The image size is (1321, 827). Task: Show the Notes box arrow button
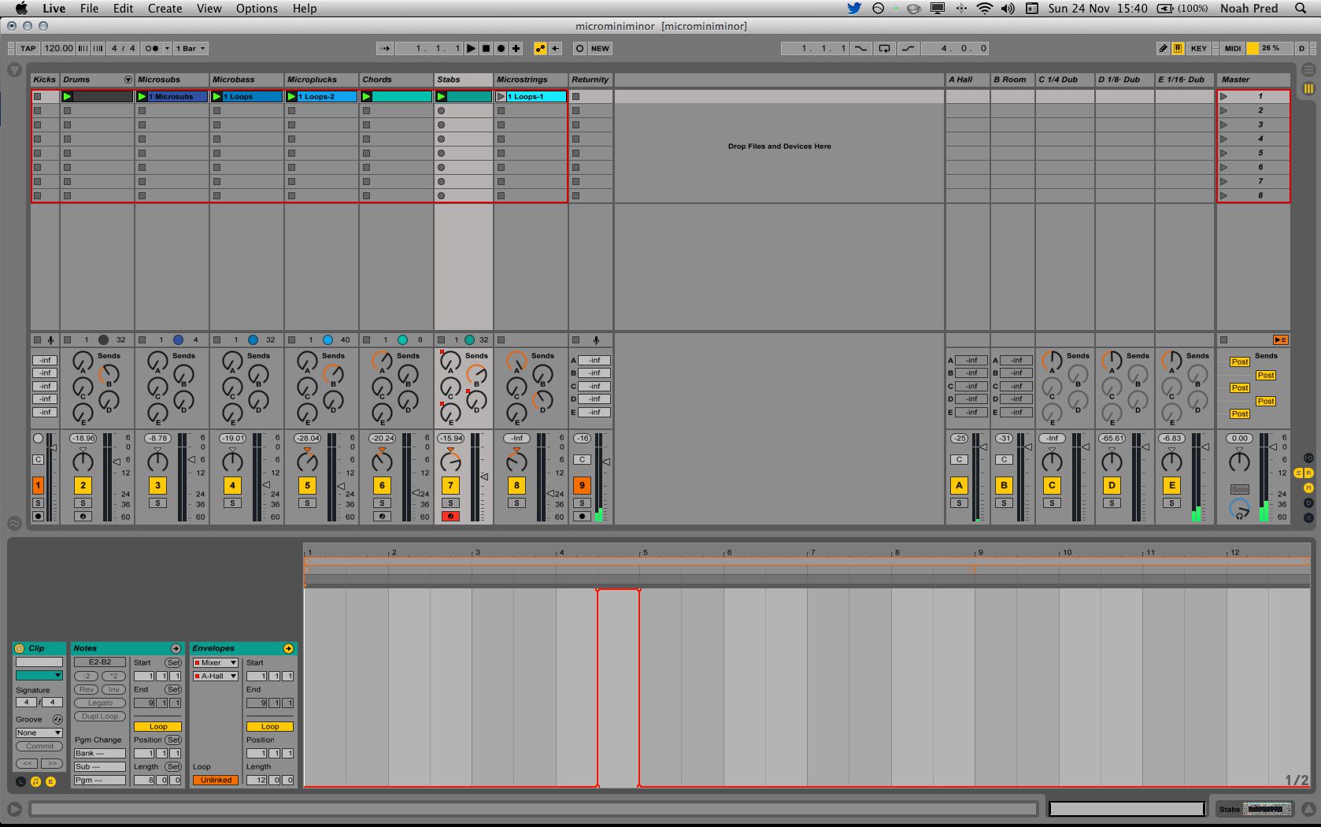pyautogui.click(x=176, y=648)
